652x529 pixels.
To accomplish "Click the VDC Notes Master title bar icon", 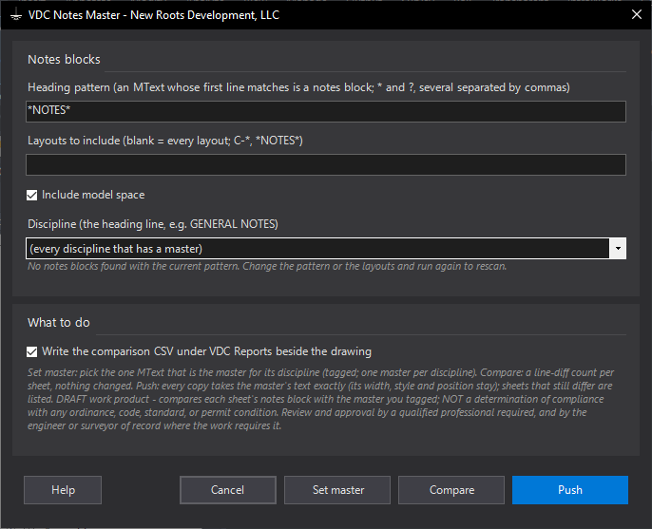I will coord(16,15).
